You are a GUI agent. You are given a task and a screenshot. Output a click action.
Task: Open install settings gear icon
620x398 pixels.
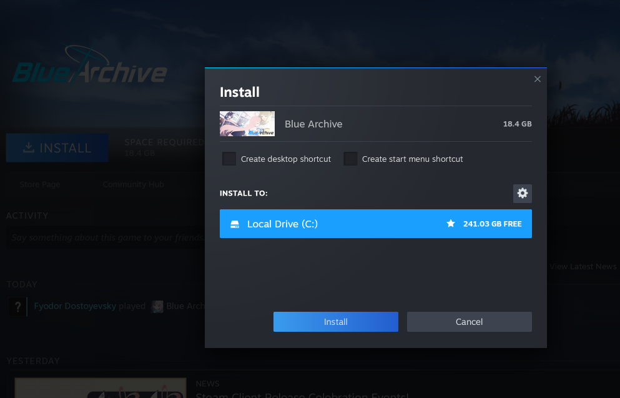pos(523,194)
